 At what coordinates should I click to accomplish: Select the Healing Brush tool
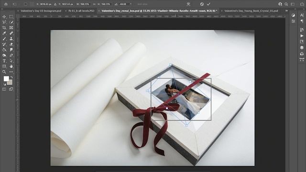pyautogui.click(x=11, y=33)
